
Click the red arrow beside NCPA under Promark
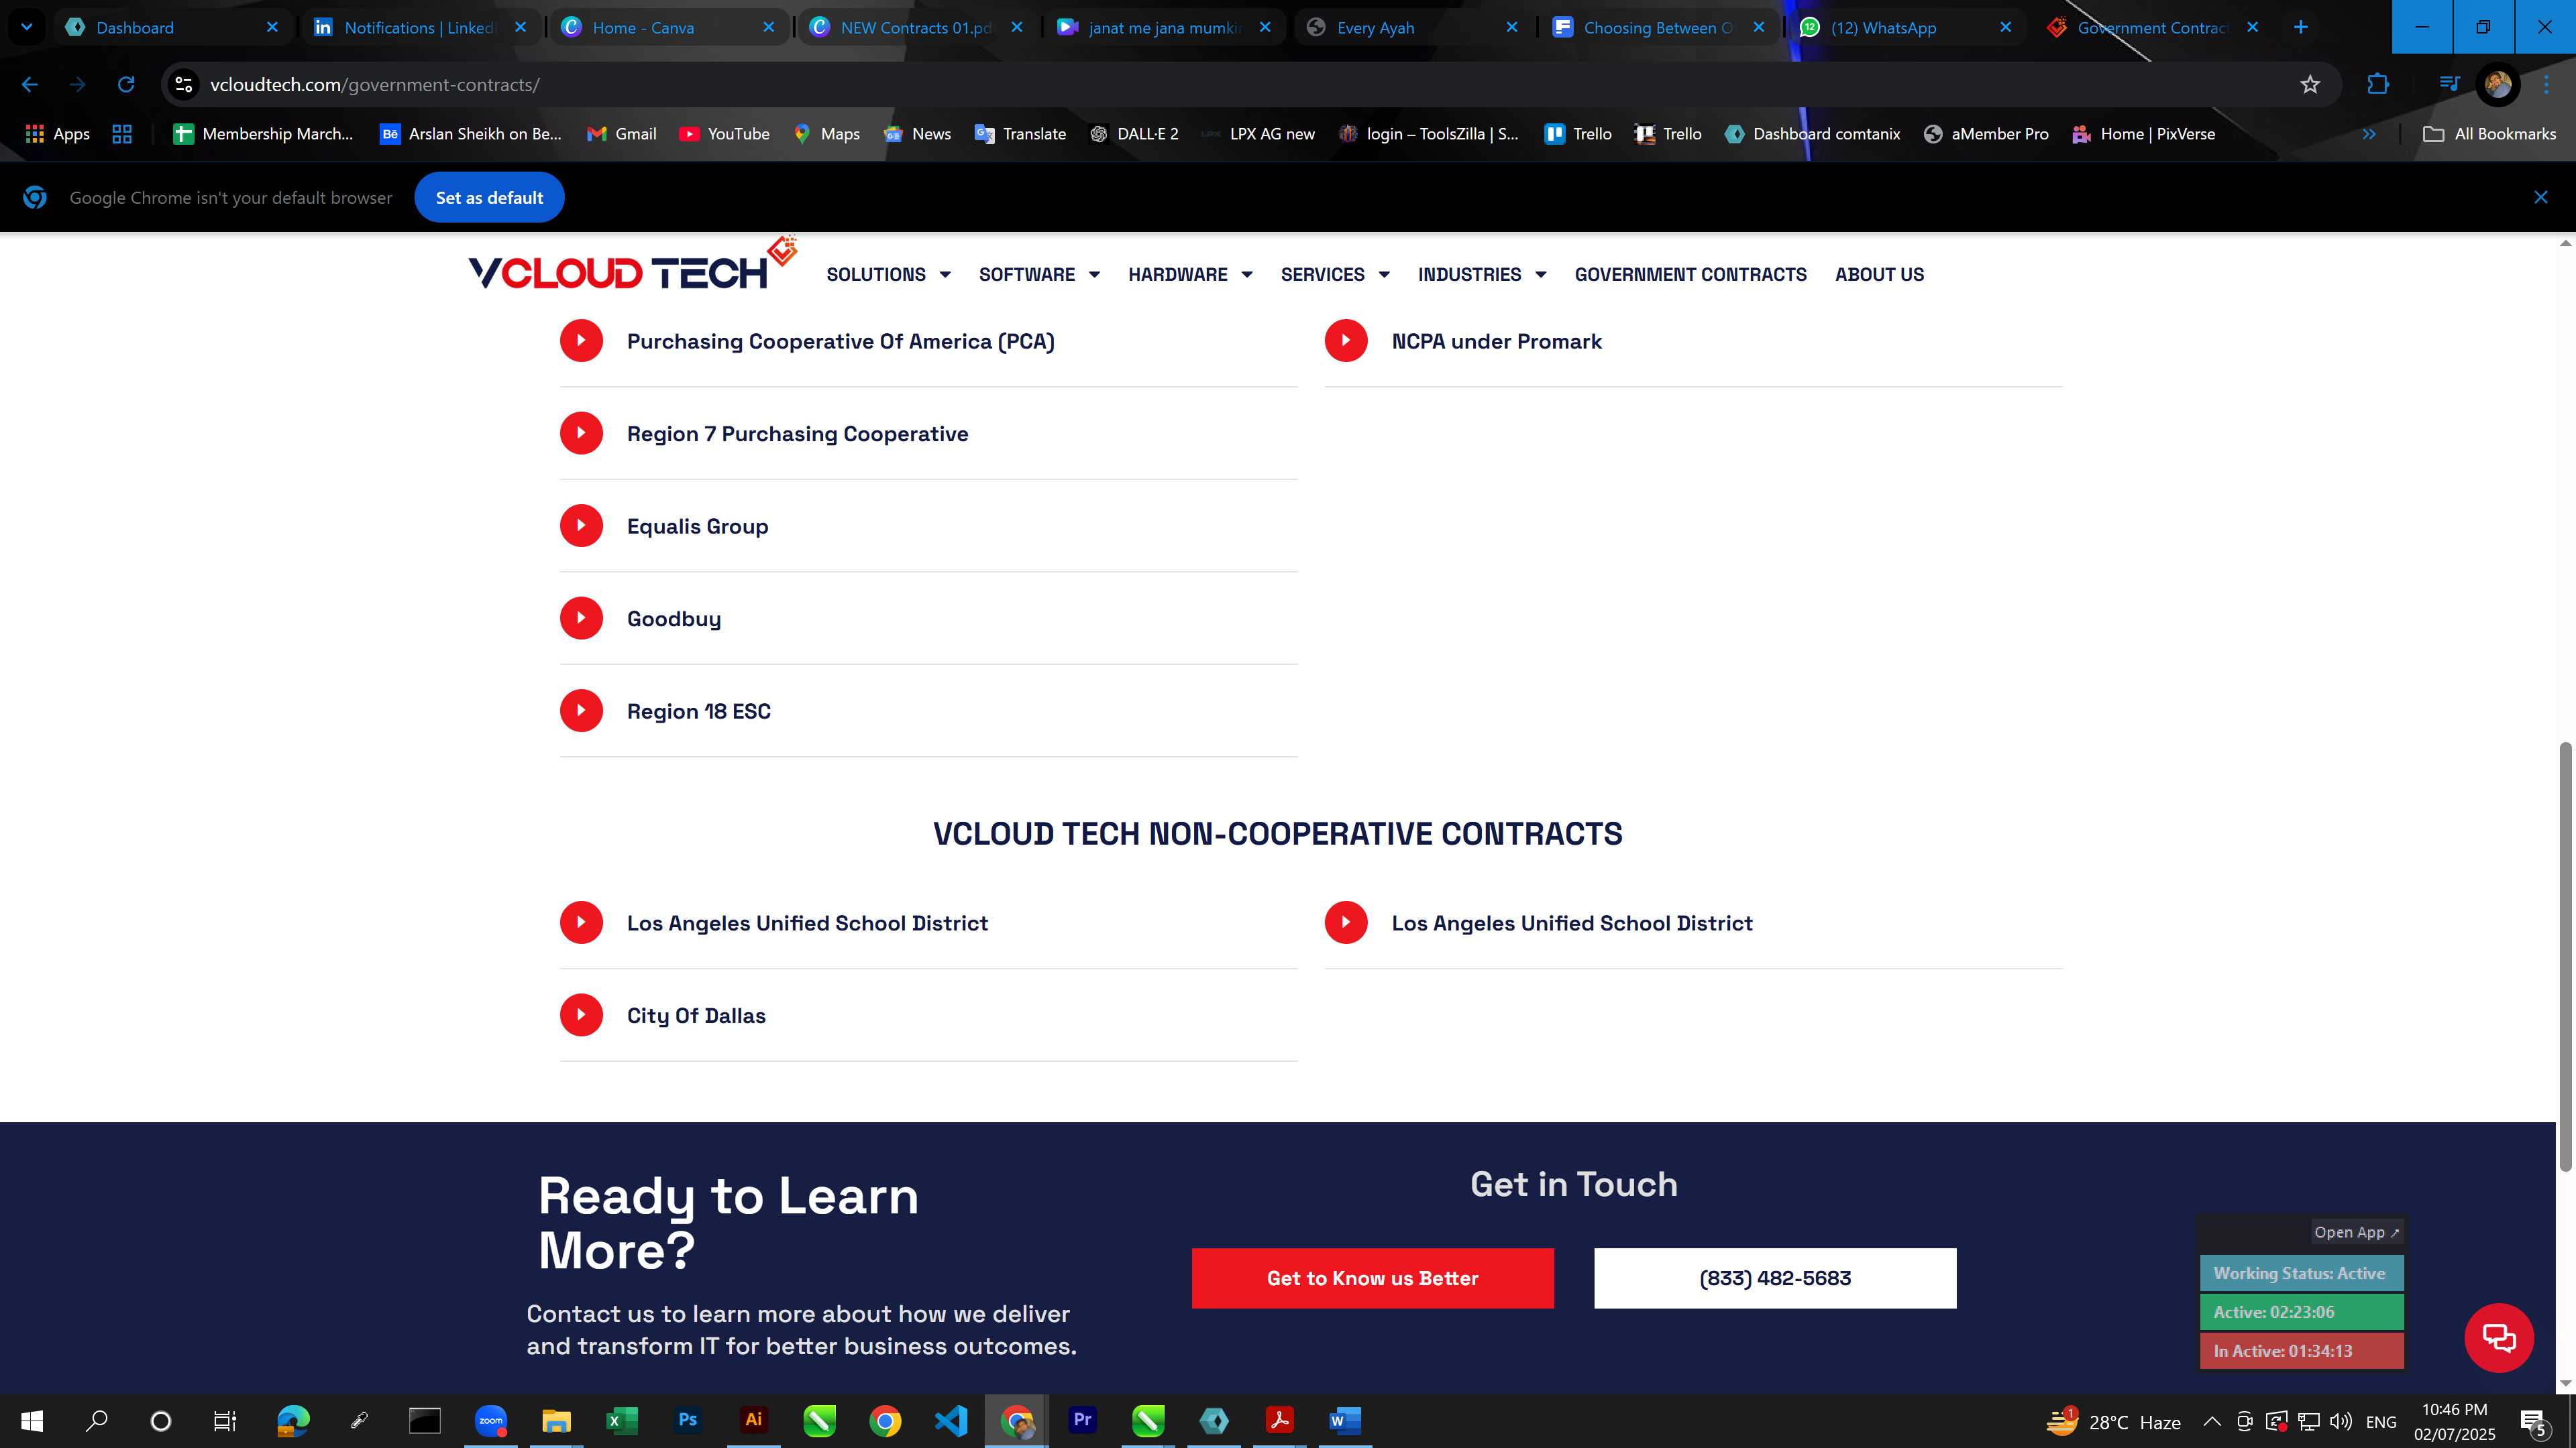click(x=1346, y=341)
